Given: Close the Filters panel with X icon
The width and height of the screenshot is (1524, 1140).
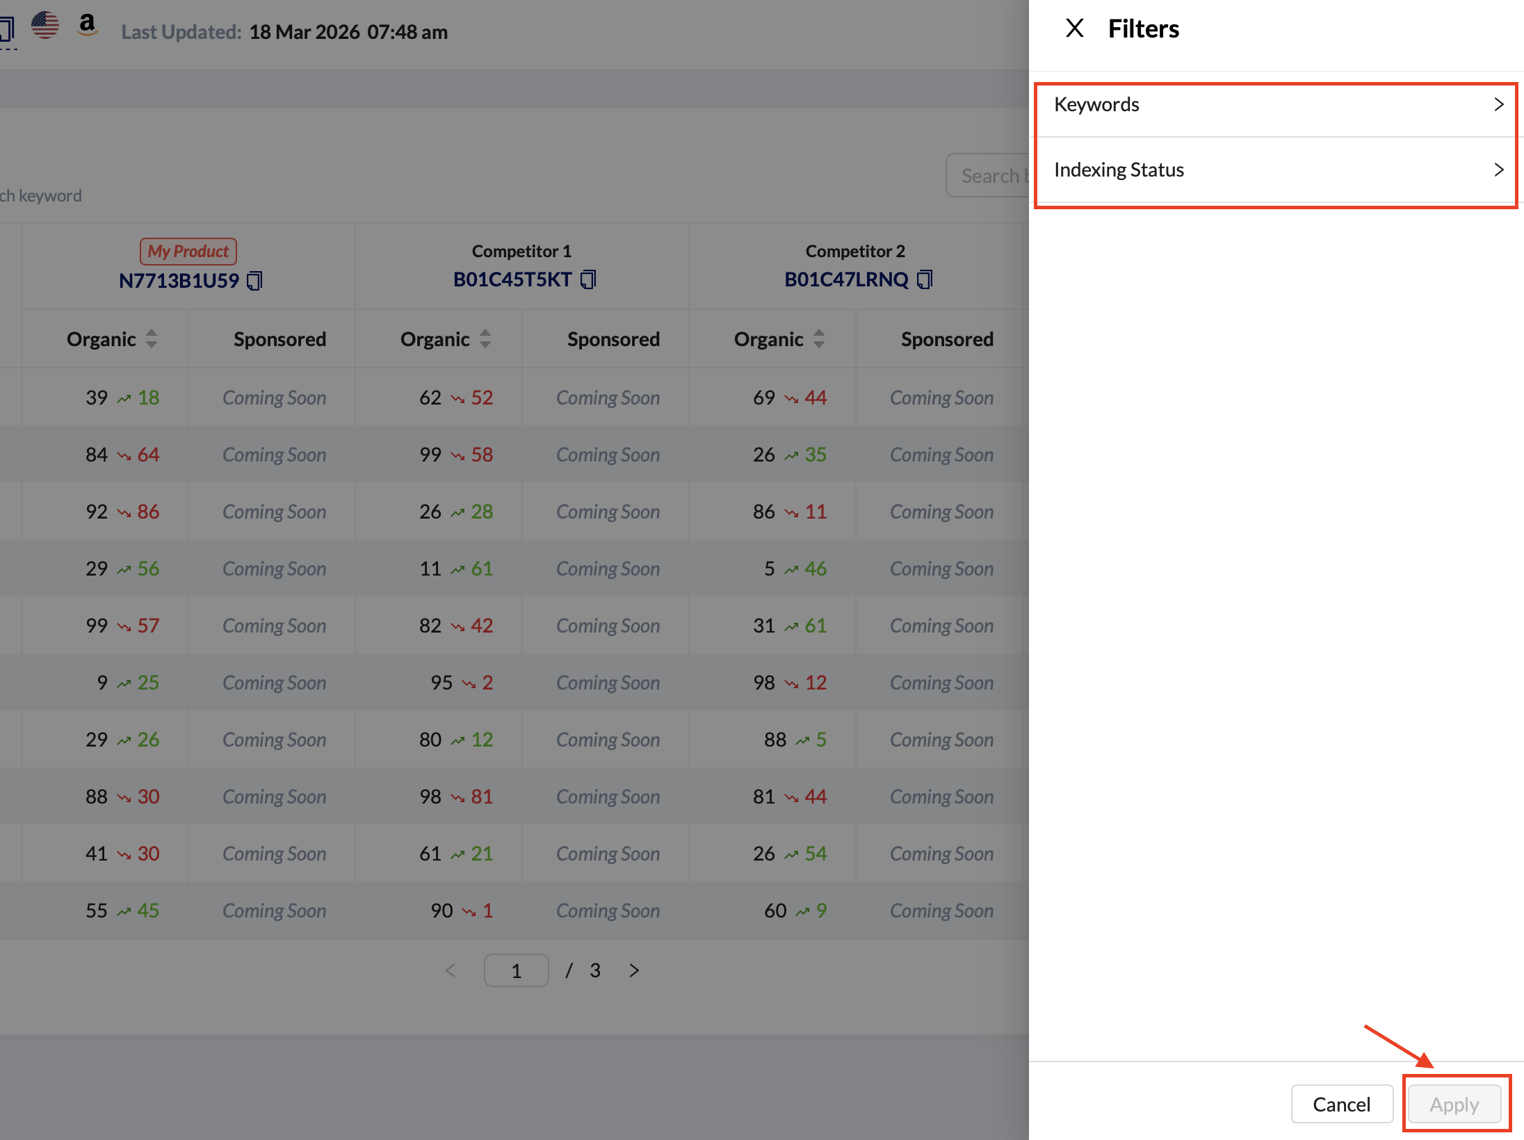Looking at the screenshot, I should (1074, 28).
